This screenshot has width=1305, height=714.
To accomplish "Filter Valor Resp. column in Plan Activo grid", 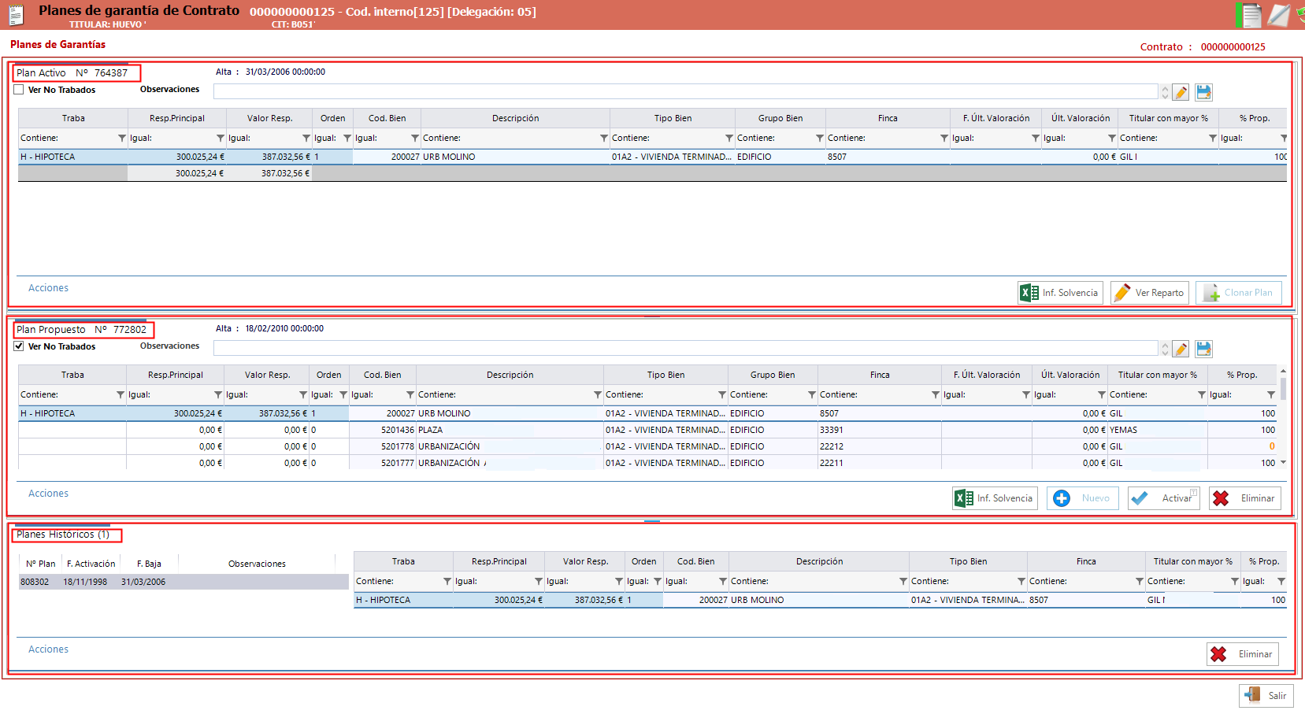I will [306, 138].
